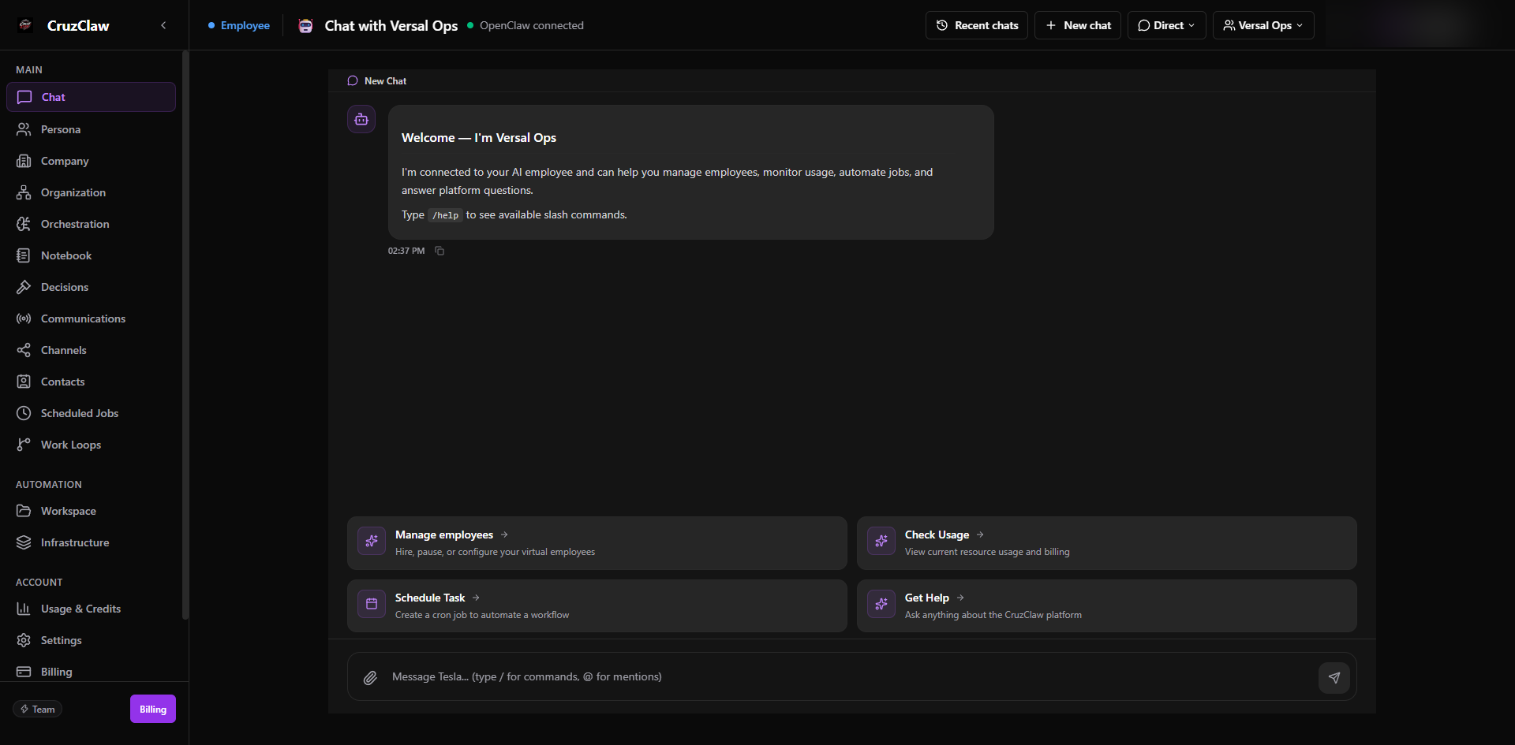Click the Infrastructure layers icon

coord(24,542)
